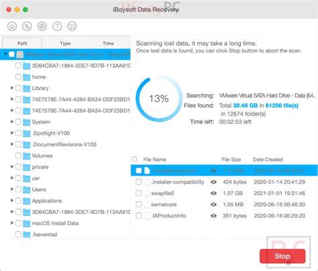
Task: Click the home folder icon
Action: click(27, 77)
